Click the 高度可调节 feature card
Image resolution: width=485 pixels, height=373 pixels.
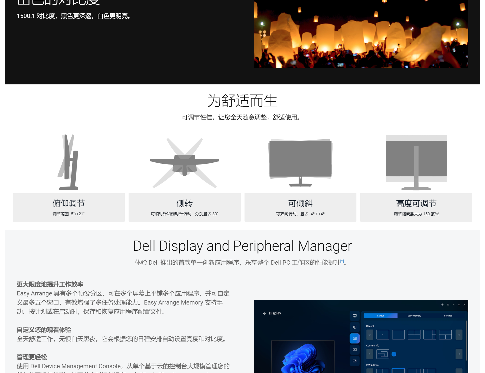(x=416, y=208)
